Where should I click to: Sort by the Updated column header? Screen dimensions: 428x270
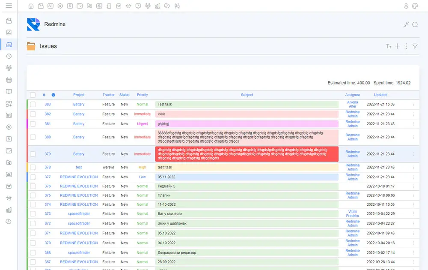(380, 95)
